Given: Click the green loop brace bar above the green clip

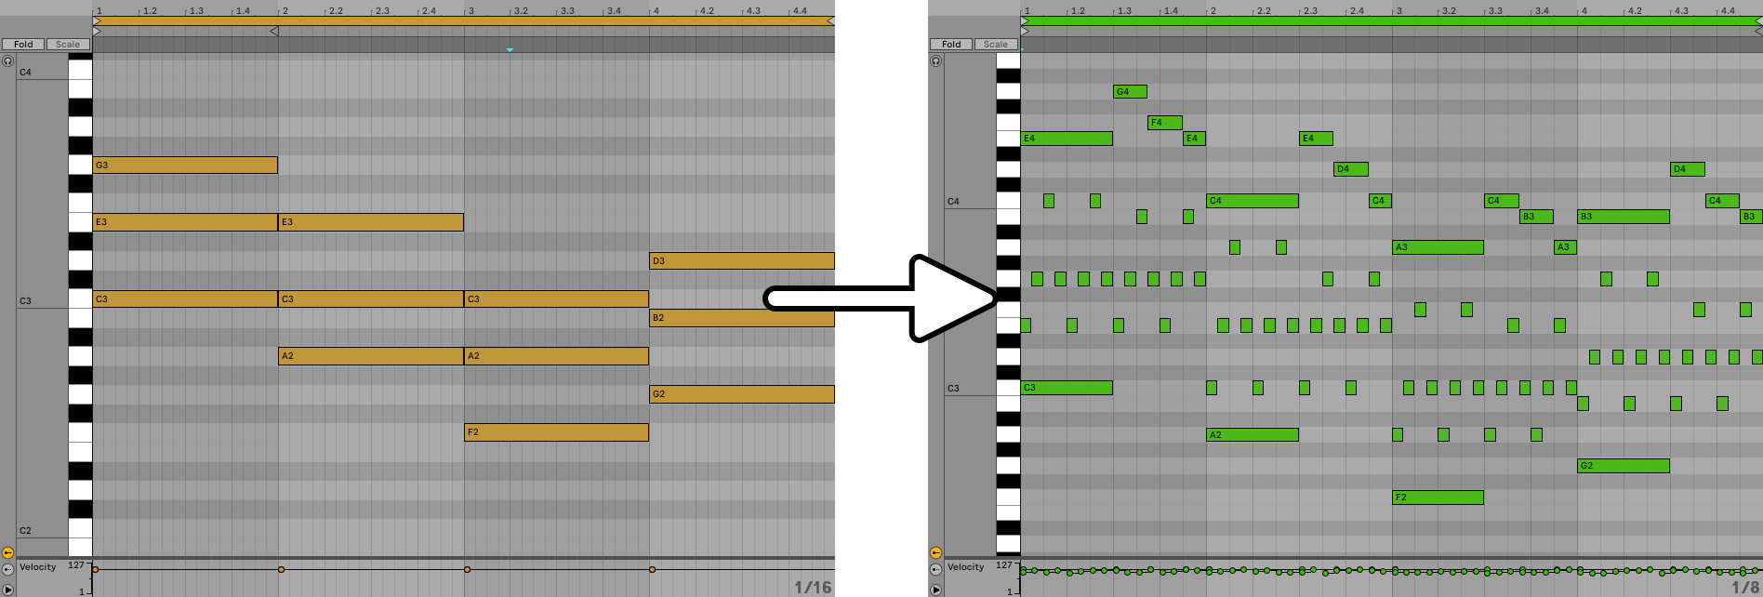Looking at the screenshot, I should coord(1392,20).
